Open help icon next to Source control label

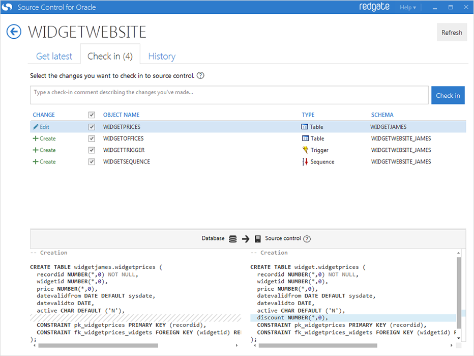tap(307, 239)
